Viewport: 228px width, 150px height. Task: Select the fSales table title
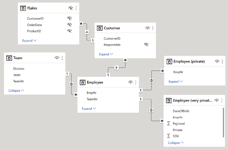click(x=32, y=8)
